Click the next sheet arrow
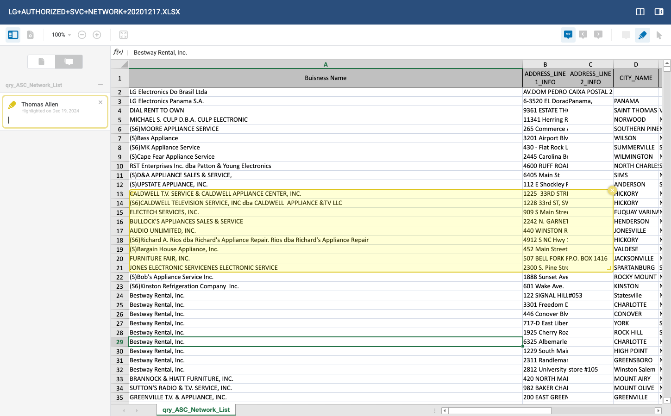Image resolution: width=671 pixels, height=416 pixels. click(137, 410)
